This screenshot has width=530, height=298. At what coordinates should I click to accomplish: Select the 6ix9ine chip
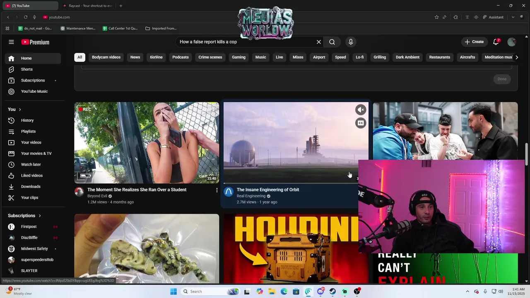pyautogui.click(x=156, y=57)
